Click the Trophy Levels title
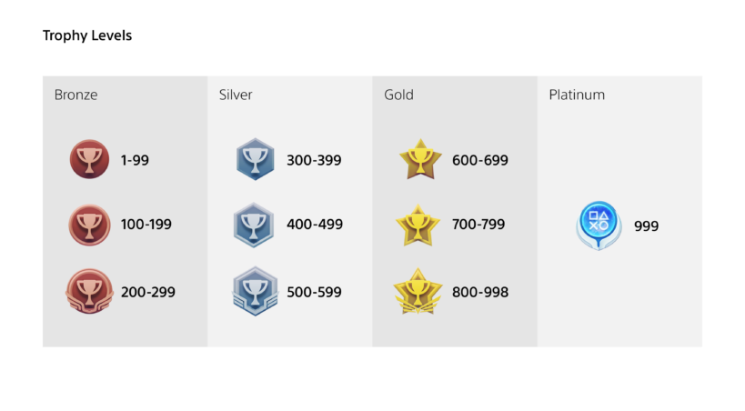 pyautogui.click(x=87, y=36)
